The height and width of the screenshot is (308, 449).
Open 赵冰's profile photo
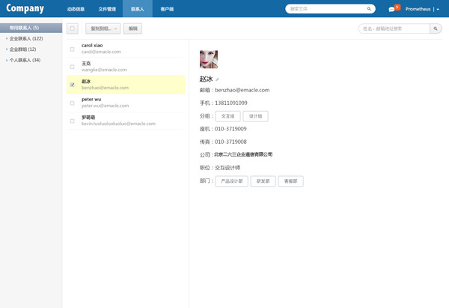pyautogui.click(x=209, y=59)
